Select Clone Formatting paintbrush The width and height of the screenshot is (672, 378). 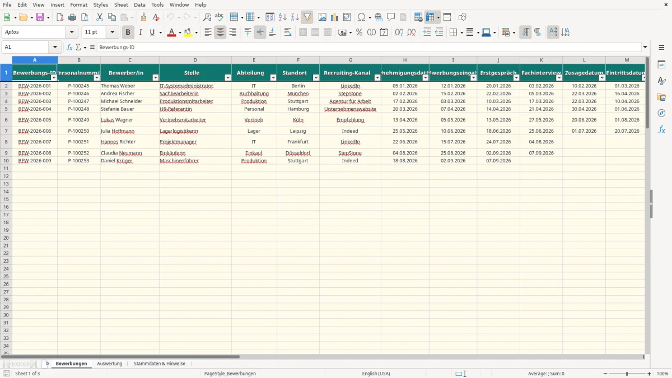tap(144, 17)
